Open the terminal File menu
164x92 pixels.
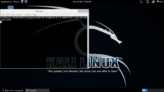3,15
